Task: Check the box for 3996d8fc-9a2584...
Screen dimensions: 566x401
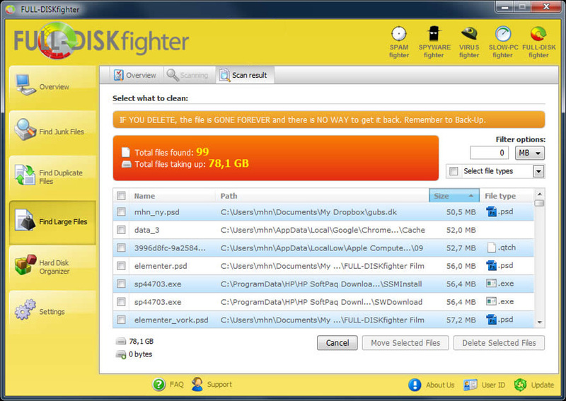Action: pyautogui.click(x=121, y=248)
